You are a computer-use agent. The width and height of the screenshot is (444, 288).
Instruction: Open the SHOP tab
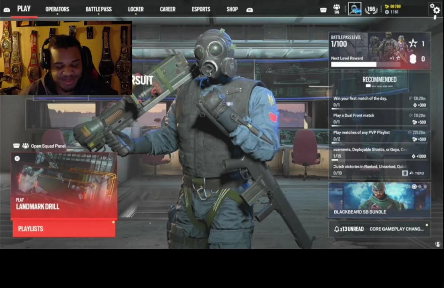tap(232, 9)
